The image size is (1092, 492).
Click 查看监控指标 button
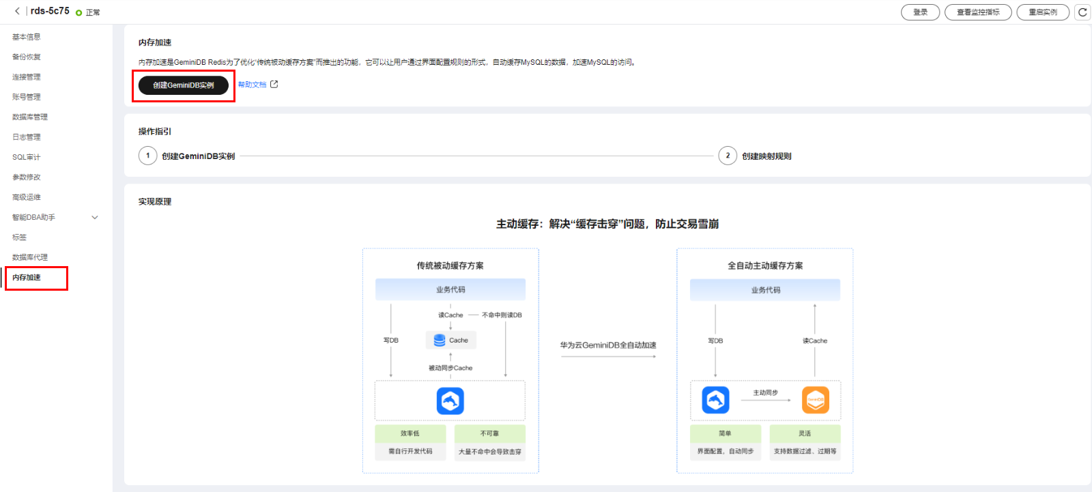[x=978, y=12]
